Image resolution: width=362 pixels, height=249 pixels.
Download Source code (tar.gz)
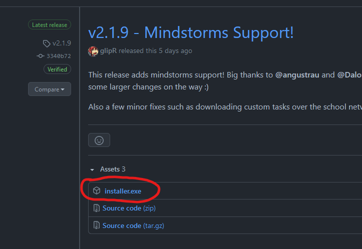point(133,225)
